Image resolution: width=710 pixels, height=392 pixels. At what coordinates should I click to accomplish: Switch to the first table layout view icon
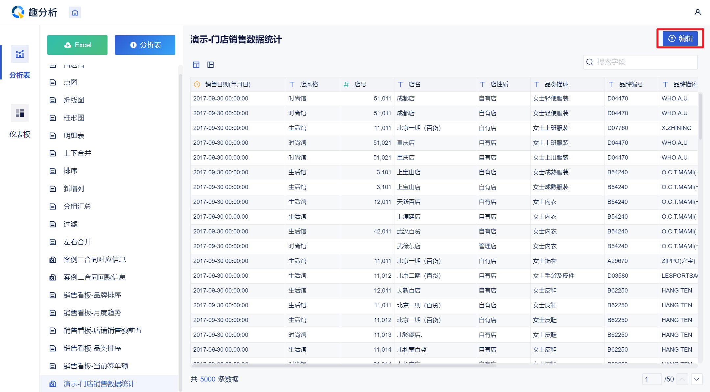click(x=196, y=65)
